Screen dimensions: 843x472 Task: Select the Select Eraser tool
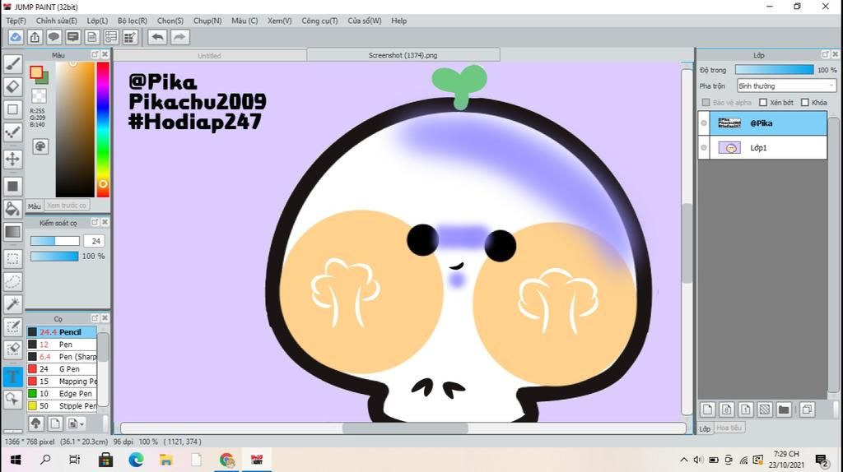pyautogui.click(x=13, y=349)
